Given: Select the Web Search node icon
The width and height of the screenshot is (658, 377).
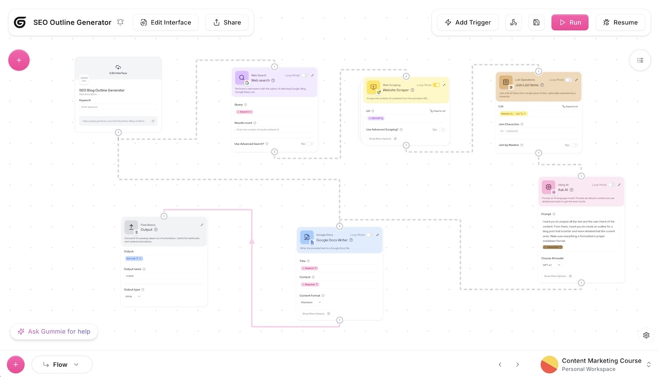Looking at the screenshot, I should click(242, 78).
